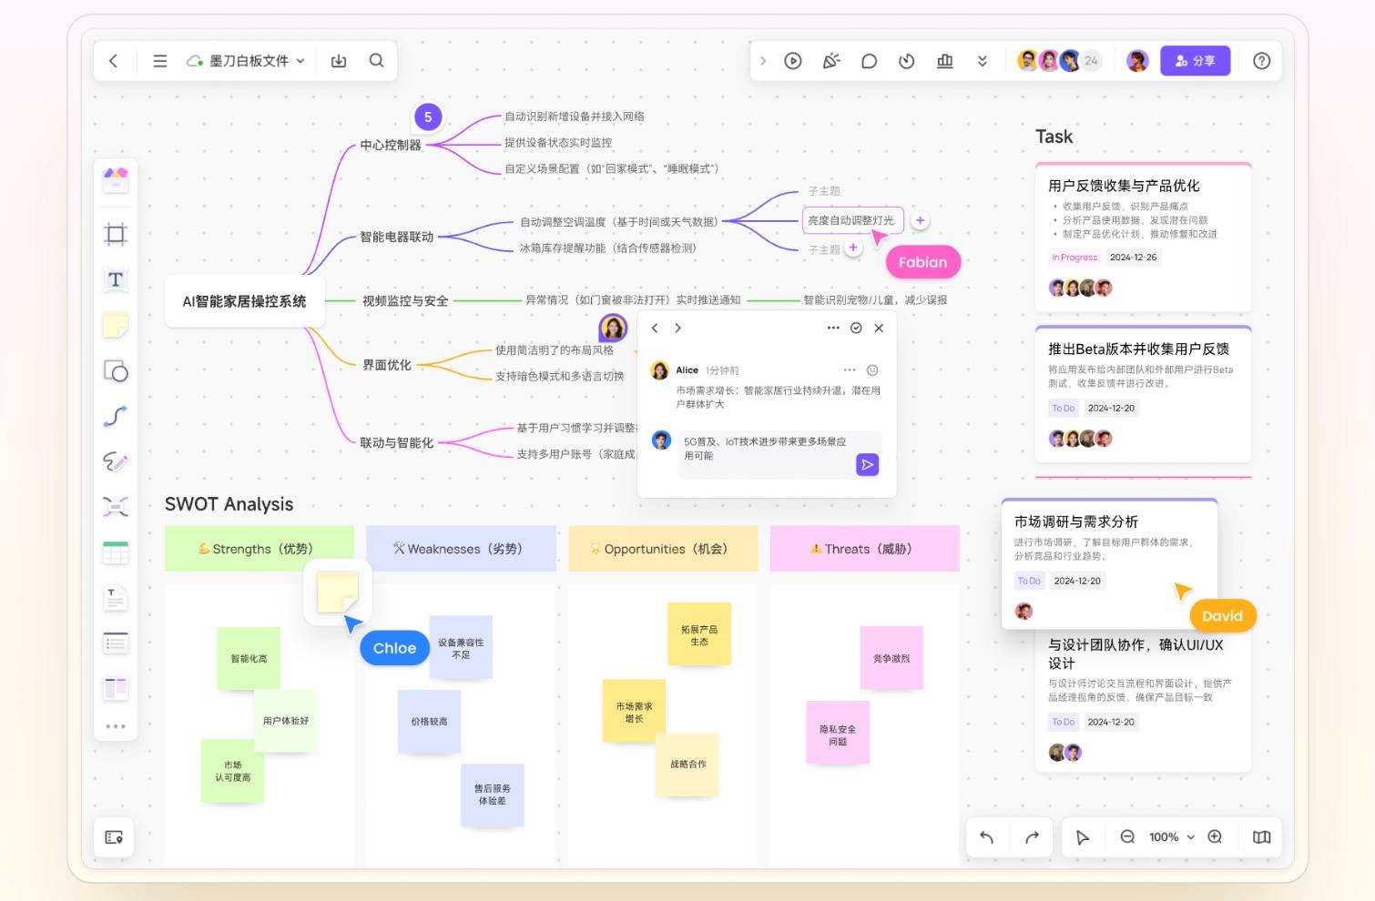Viewport: 1375px width, 901px height.
Task: Select the Pen drawing tool
Action: click(116, 461)
